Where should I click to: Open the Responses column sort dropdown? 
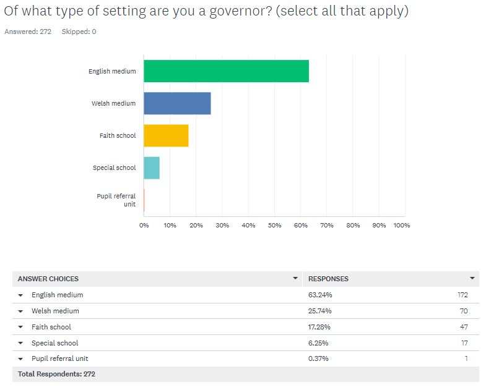coord(472,279)
